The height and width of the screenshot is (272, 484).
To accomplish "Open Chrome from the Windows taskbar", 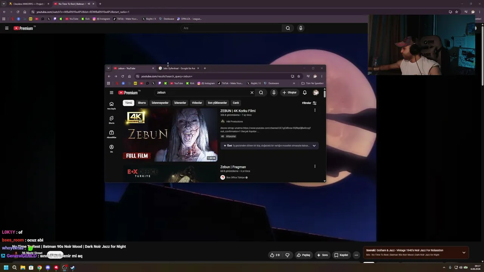I will pos(39,268).
